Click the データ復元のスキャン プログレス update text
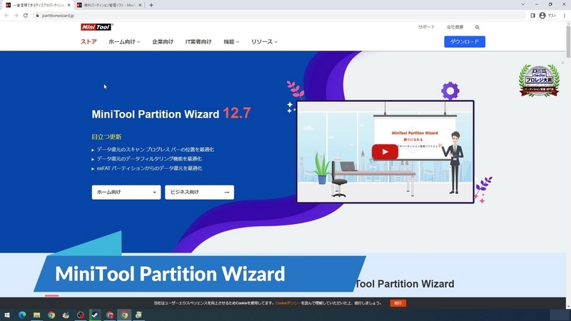 (155, 150)
